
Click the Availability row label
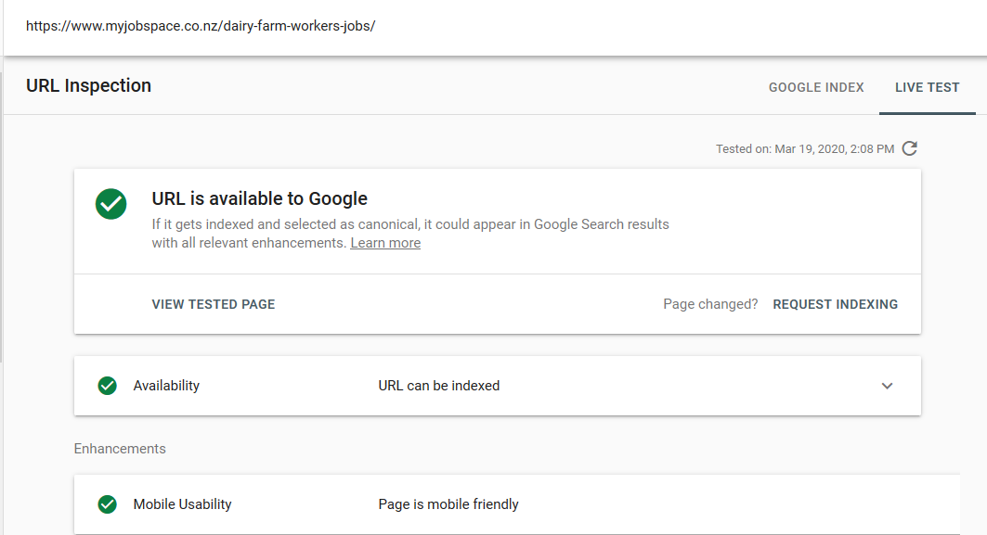pyautogui.click(x=166, y=386)
